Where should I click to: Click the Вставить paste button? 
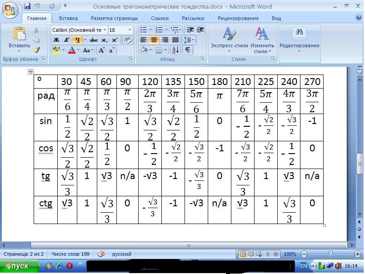pyautogui.click(x=19, y=39)
